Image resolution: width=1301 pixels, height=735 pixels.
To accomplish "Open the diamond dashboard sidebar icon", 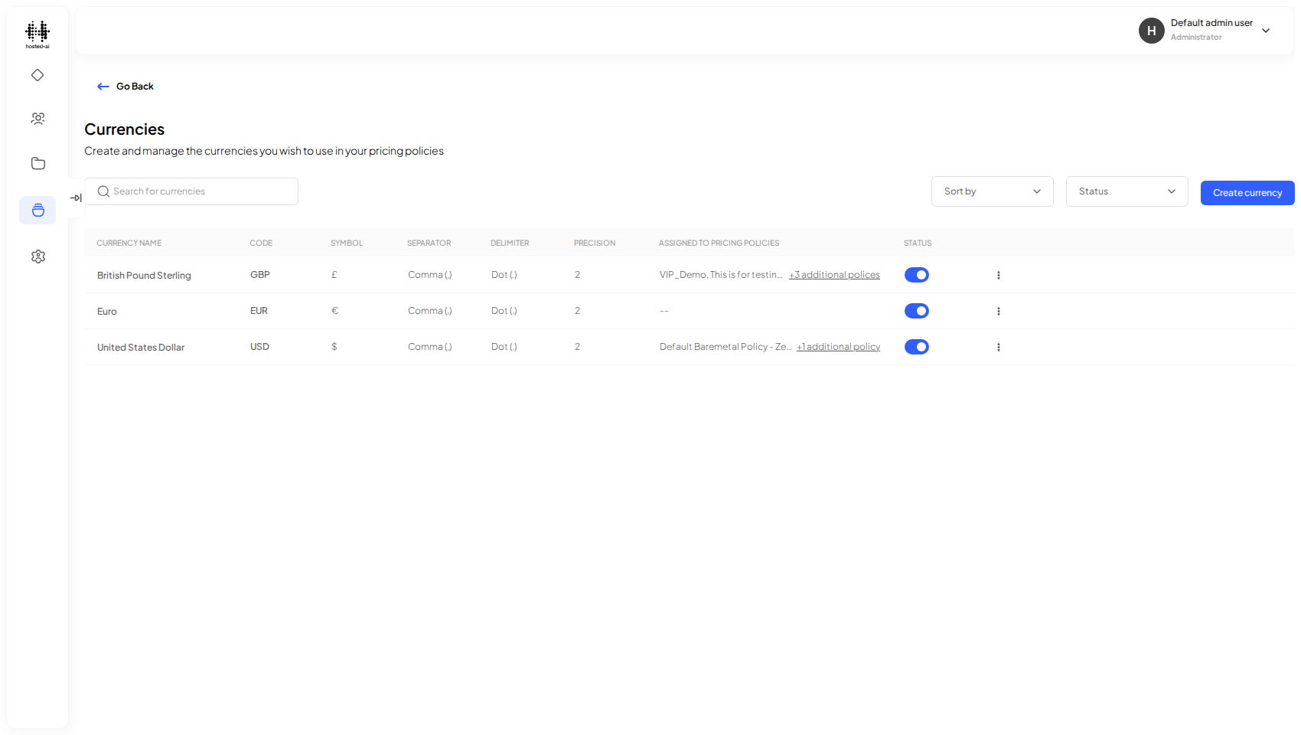I will (x=37, y=75).
